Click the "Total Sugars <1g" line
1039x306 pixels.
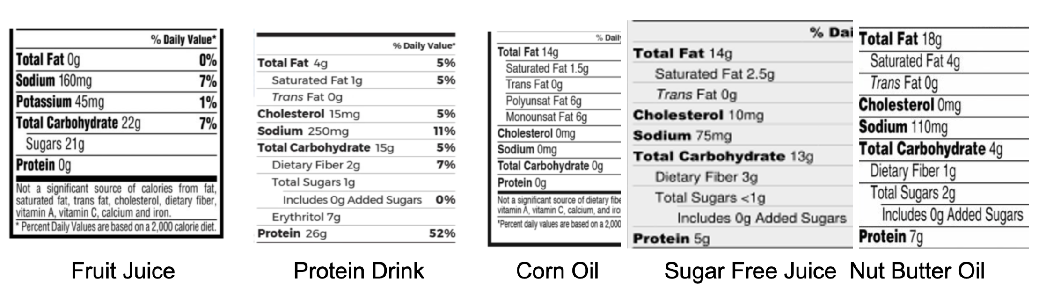point(710,198)
